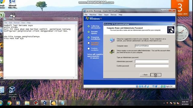Open Help menu in Notepad
The height and width of the screenshot is (108, 193).
tap(29, 23)
